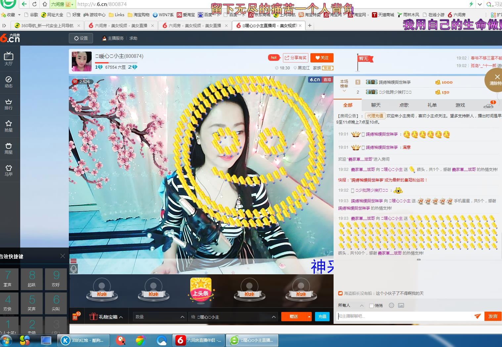
Task: Click the emoji smiley icon in chat bar
Action: click(391, 305)
